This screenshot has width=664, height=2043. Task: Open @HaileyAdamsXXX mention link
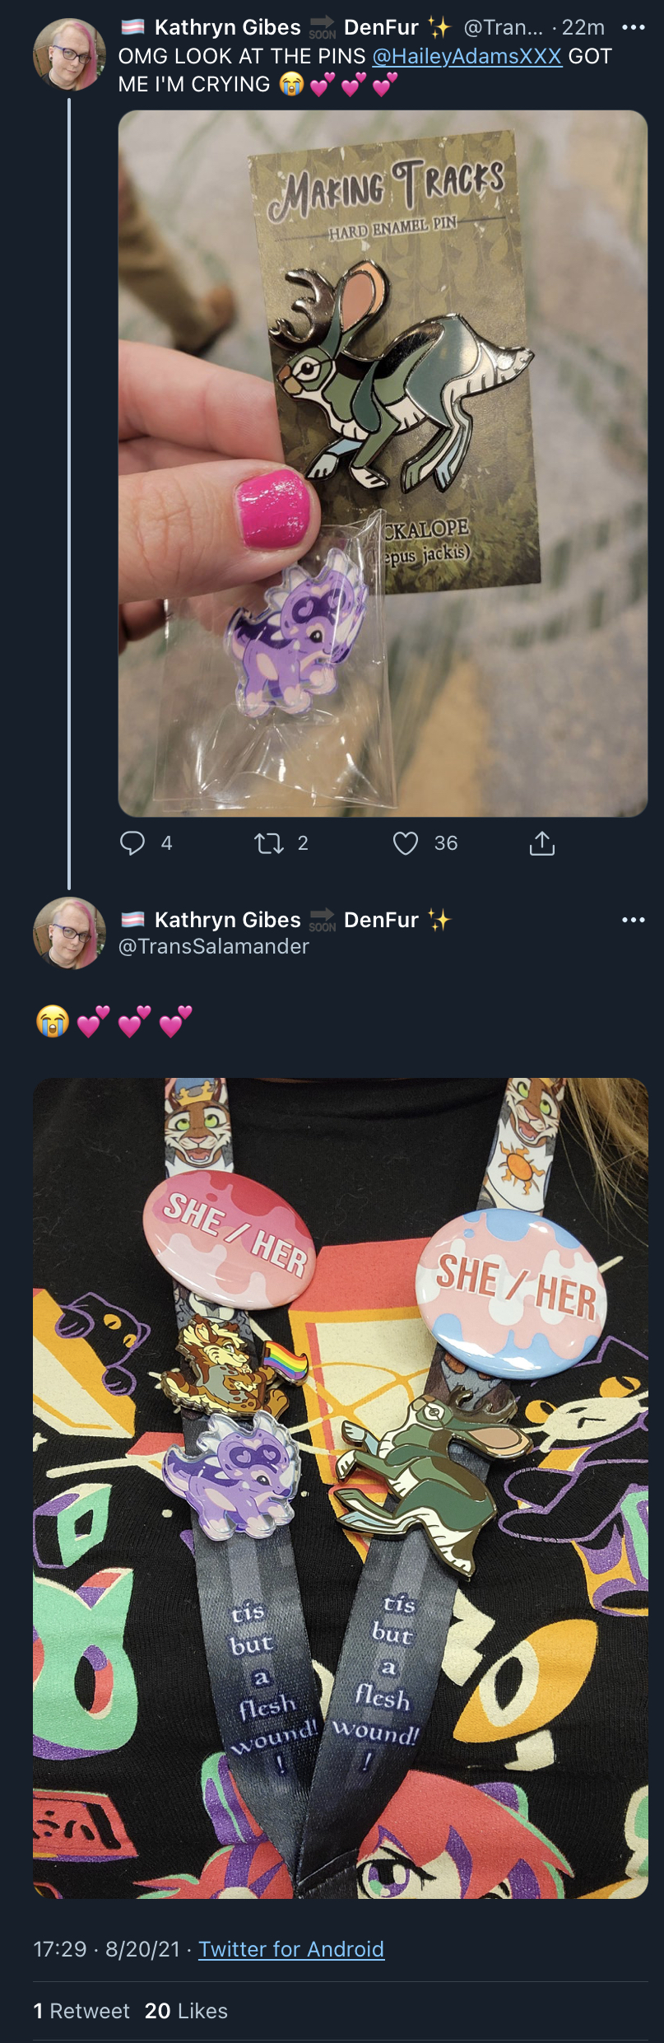tap(467, 57)
